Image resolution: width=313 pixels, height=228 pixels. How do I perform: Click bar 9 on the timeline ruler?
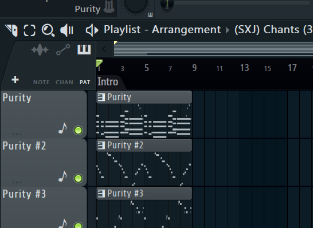point(194,68)
